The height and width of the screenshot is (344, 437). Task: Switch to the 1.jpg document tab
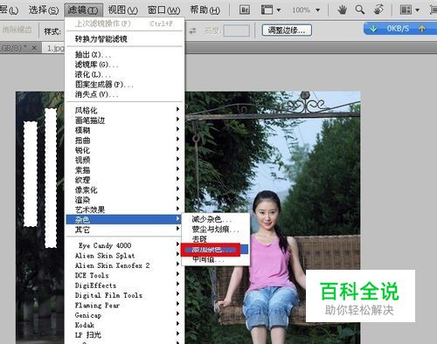(55, 48)
